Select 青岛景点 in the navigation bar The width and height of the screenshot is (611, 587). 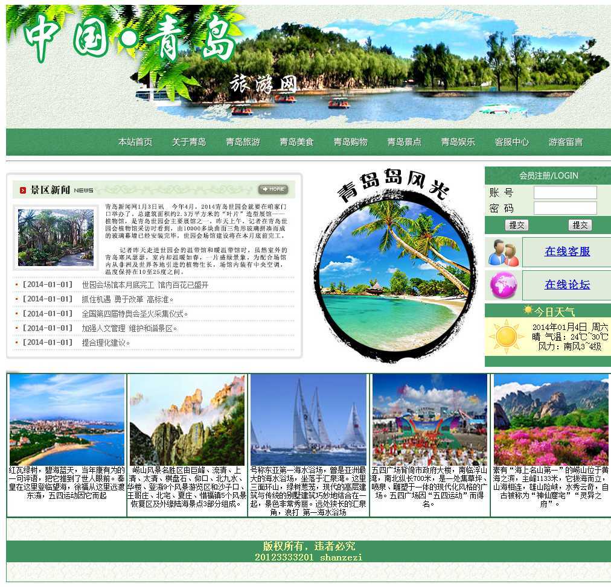click(x=404, y=142)
